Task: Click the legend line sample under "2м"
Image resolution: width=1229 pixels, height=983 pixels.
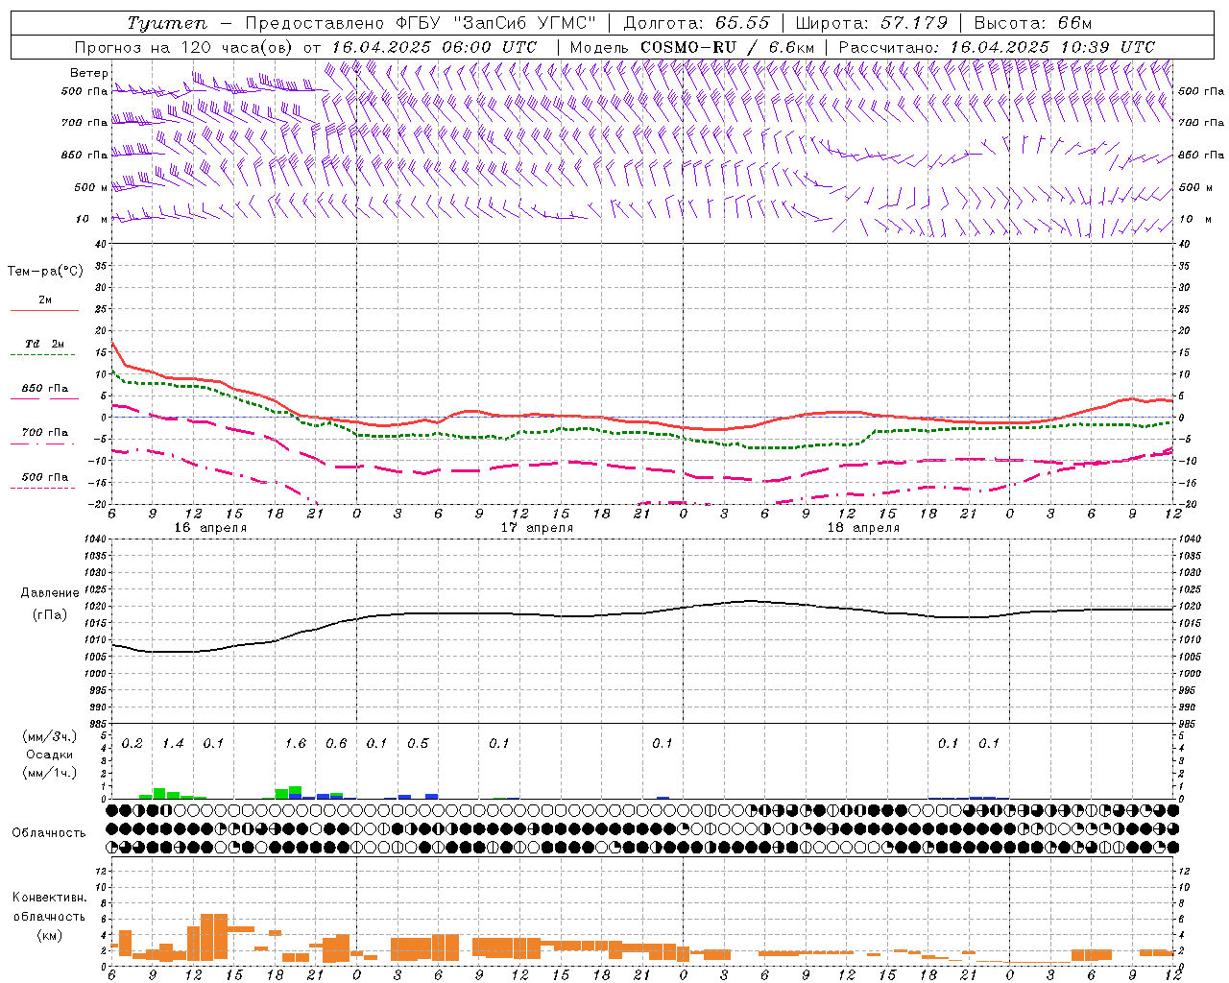Action: click(44, 311)
